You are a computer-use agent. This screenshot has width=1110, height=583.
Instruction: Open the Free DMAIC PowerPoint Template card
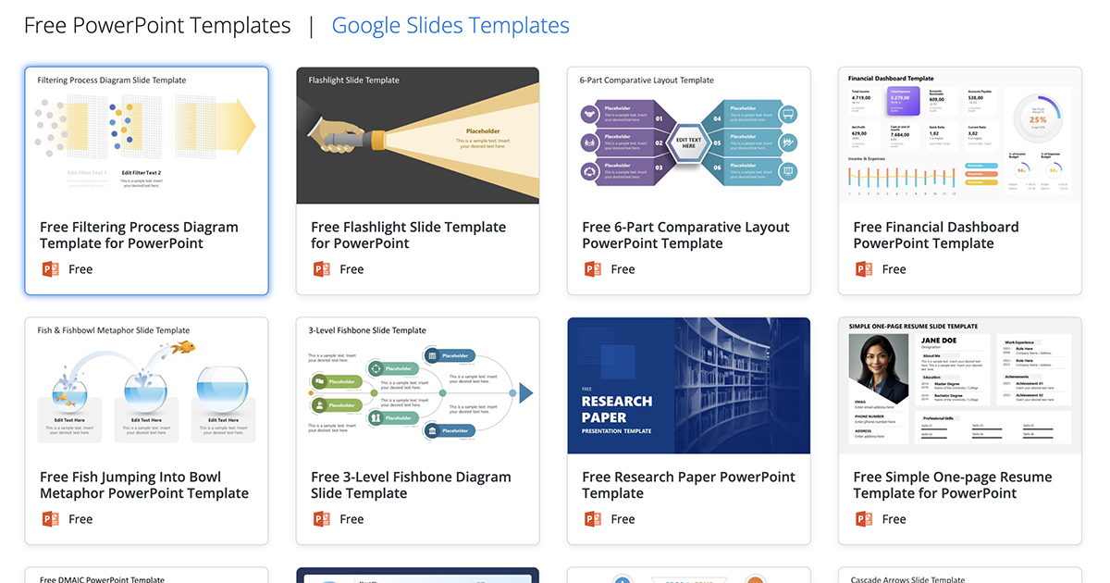pos(146,576)
